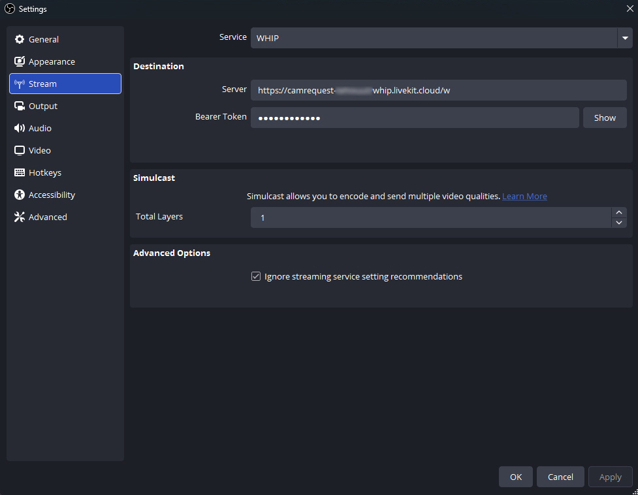Open the simulcast Learn More link
This screenshot has width=638, height=495.
point(524,197)
